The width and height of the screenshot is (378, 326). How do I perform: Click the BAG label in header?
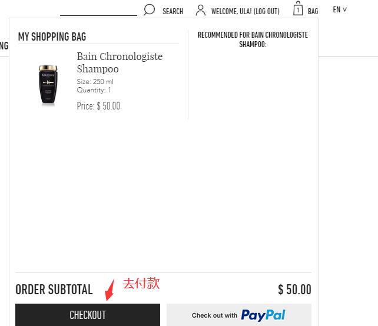click(313, 11)
